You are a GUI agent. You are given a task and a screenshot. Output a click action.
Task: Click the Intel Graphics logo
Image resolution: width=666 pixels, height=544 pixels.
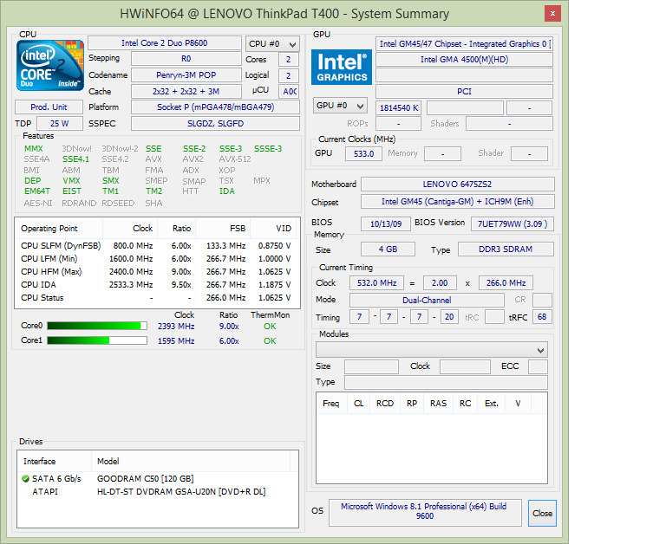coord(342,67)
